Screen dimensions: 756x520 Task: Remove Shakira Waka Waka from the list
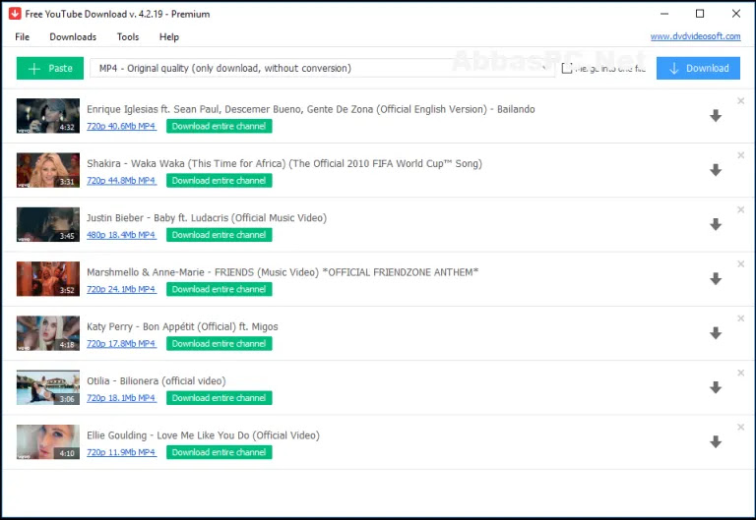740,155
